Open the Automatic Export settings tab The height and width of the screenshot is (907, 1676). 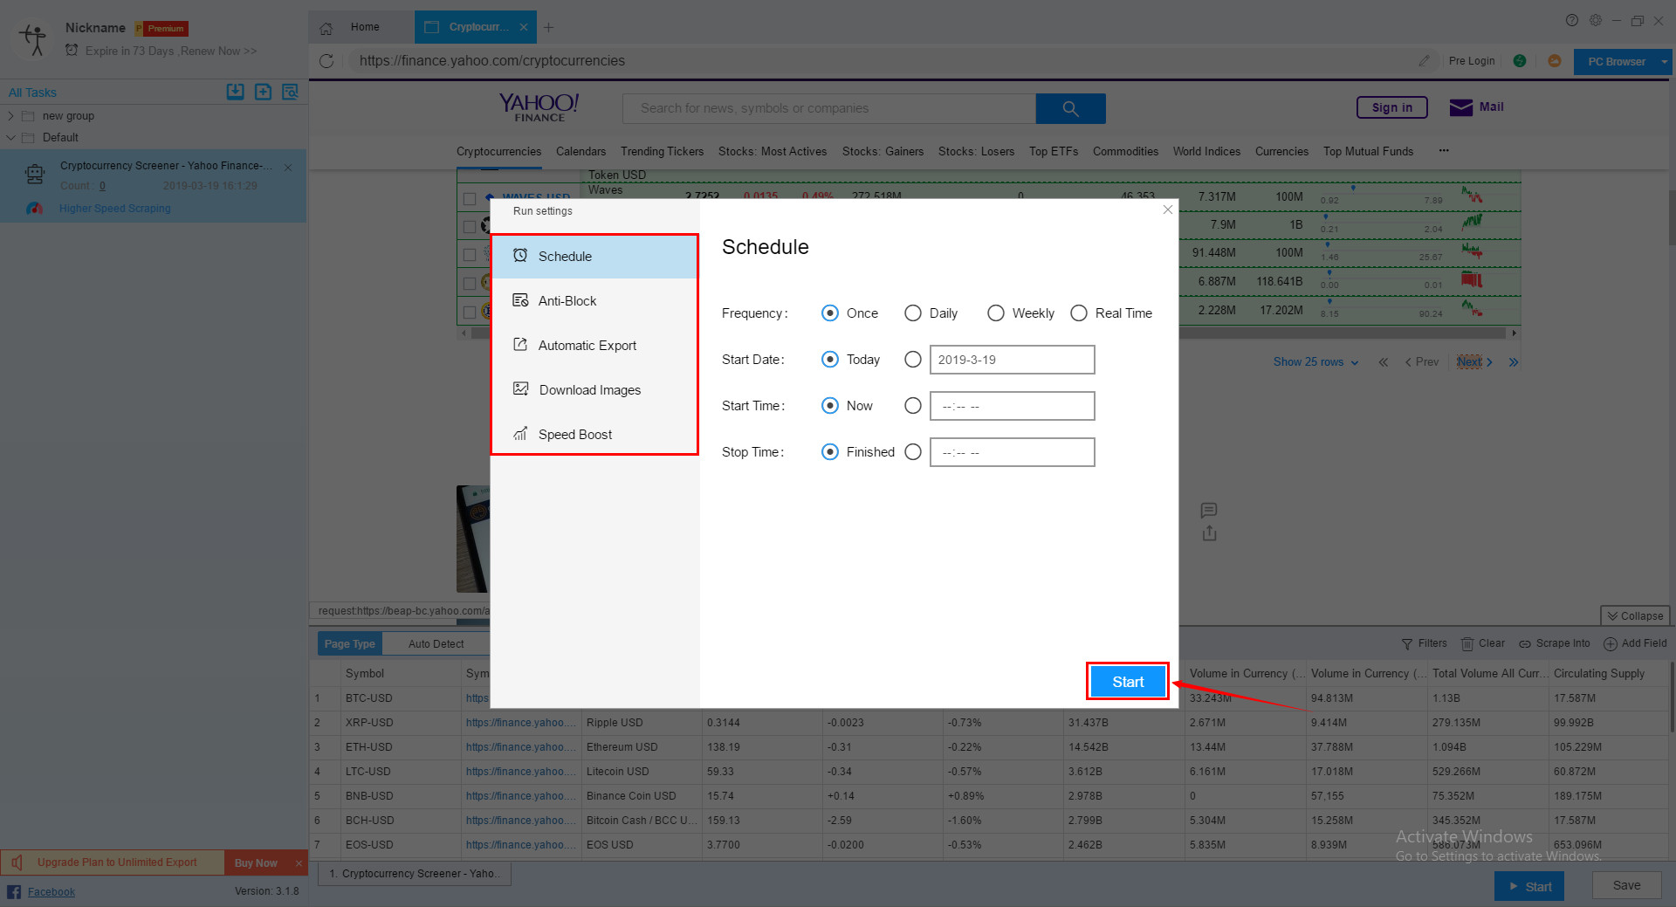(594, 346)
